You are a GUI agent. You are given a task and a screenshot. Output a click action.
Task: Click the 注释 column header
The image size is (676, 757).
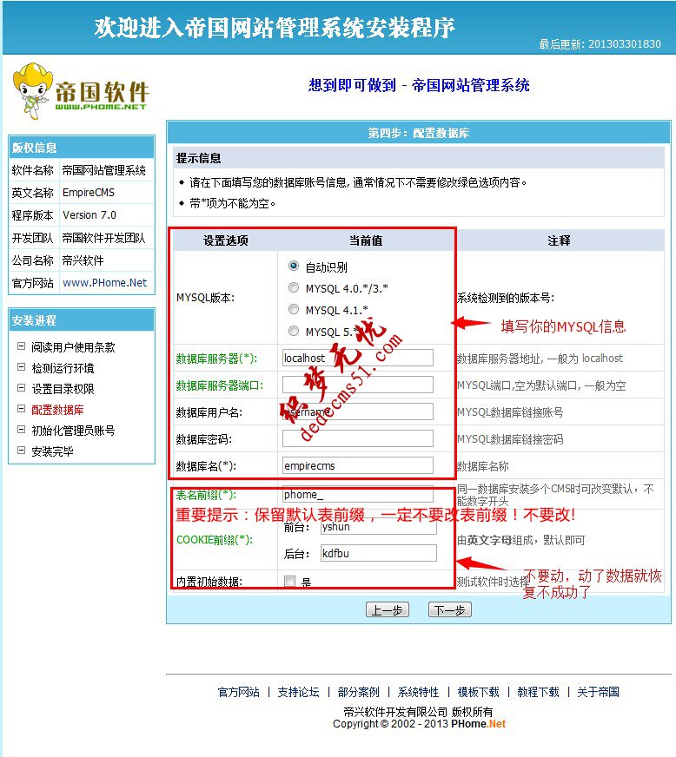[x=559, y=240]
